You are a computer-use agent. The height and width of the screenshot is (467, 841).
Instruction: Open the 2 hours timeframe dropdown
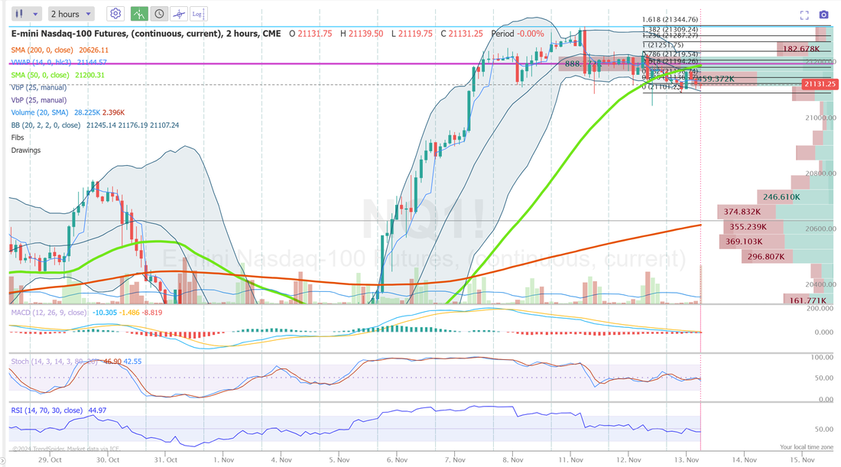71,14
